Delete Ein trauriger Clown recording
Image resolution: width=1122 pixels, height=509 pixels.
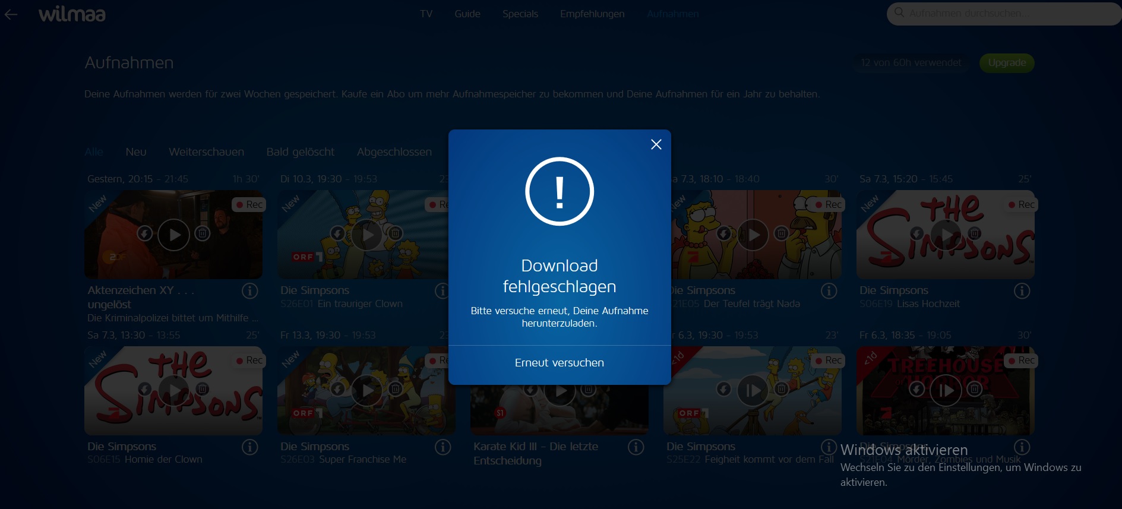point(396,233)
